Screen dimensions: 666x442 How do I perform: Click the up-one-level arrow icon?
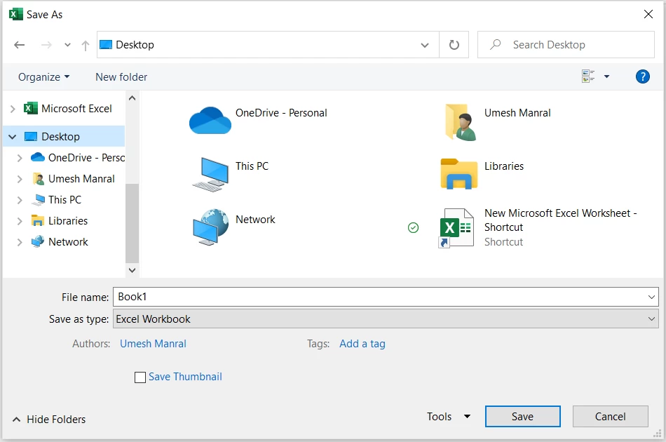tap(86, 45)
